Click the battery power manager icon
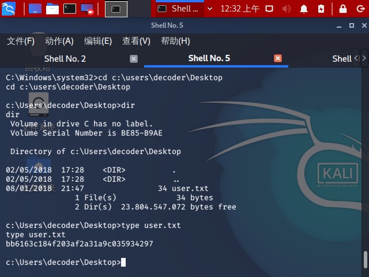This screenshot has width=369, height=277. click(x=321, y=9)
